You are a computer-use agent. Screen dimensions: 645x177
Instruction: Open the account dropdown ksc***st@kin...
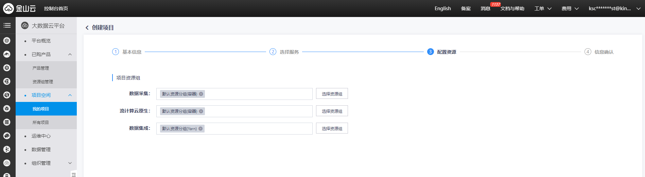[x=614, y=8]
